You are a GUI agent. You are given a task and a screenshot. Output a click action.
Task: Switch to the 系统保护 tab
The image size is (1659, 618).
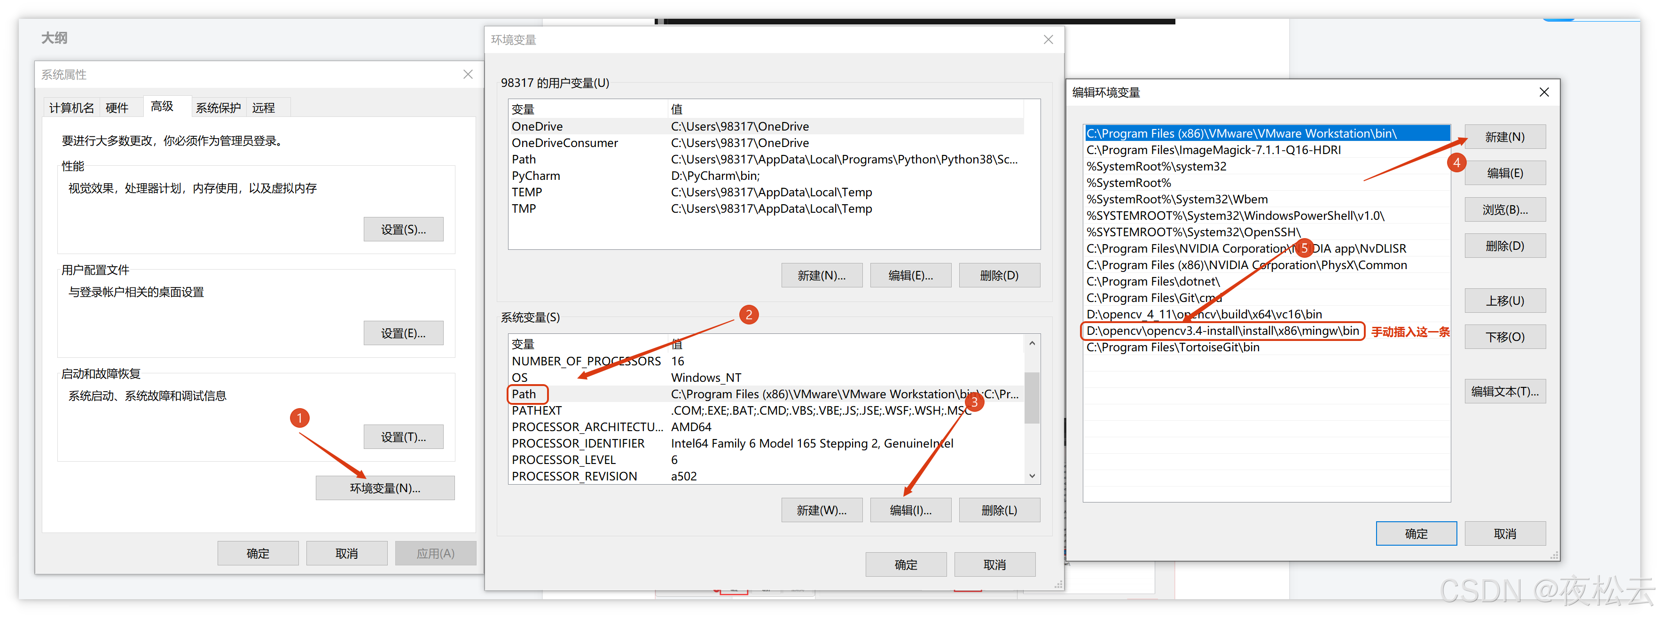coord(218,108)
